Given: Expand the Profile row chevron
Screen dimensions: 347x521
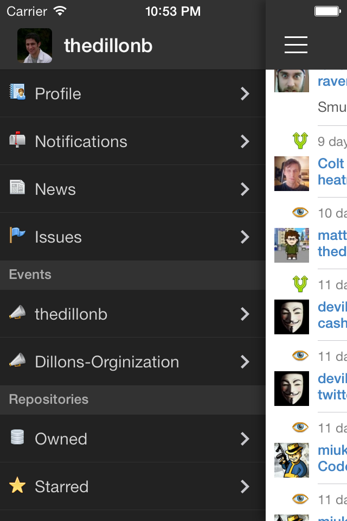Looking at the screenshot, I should pos(245,94).
